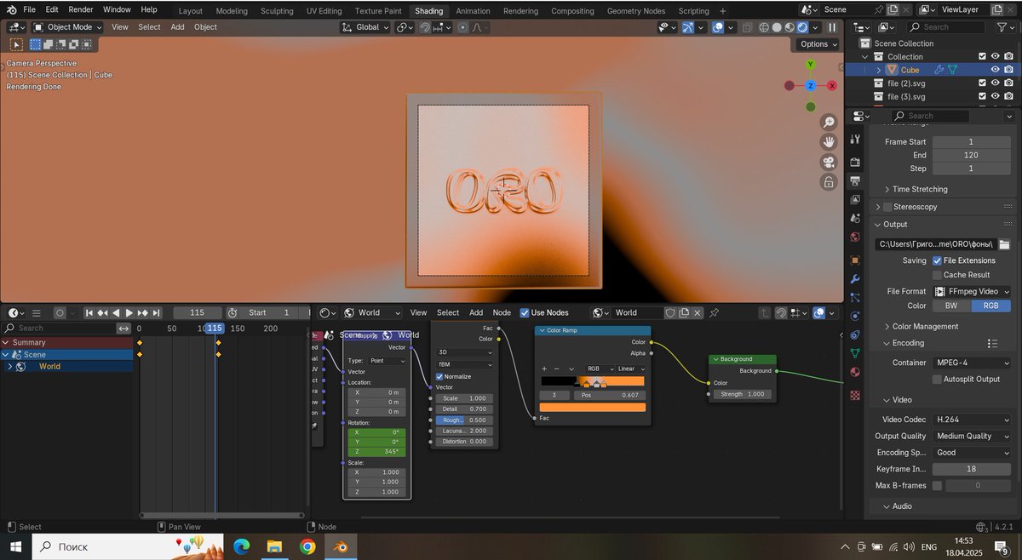1022x560 pixels.
Task: Click the pin icon in node editor header
Action: pyautogui.click(x=714, y=313)
